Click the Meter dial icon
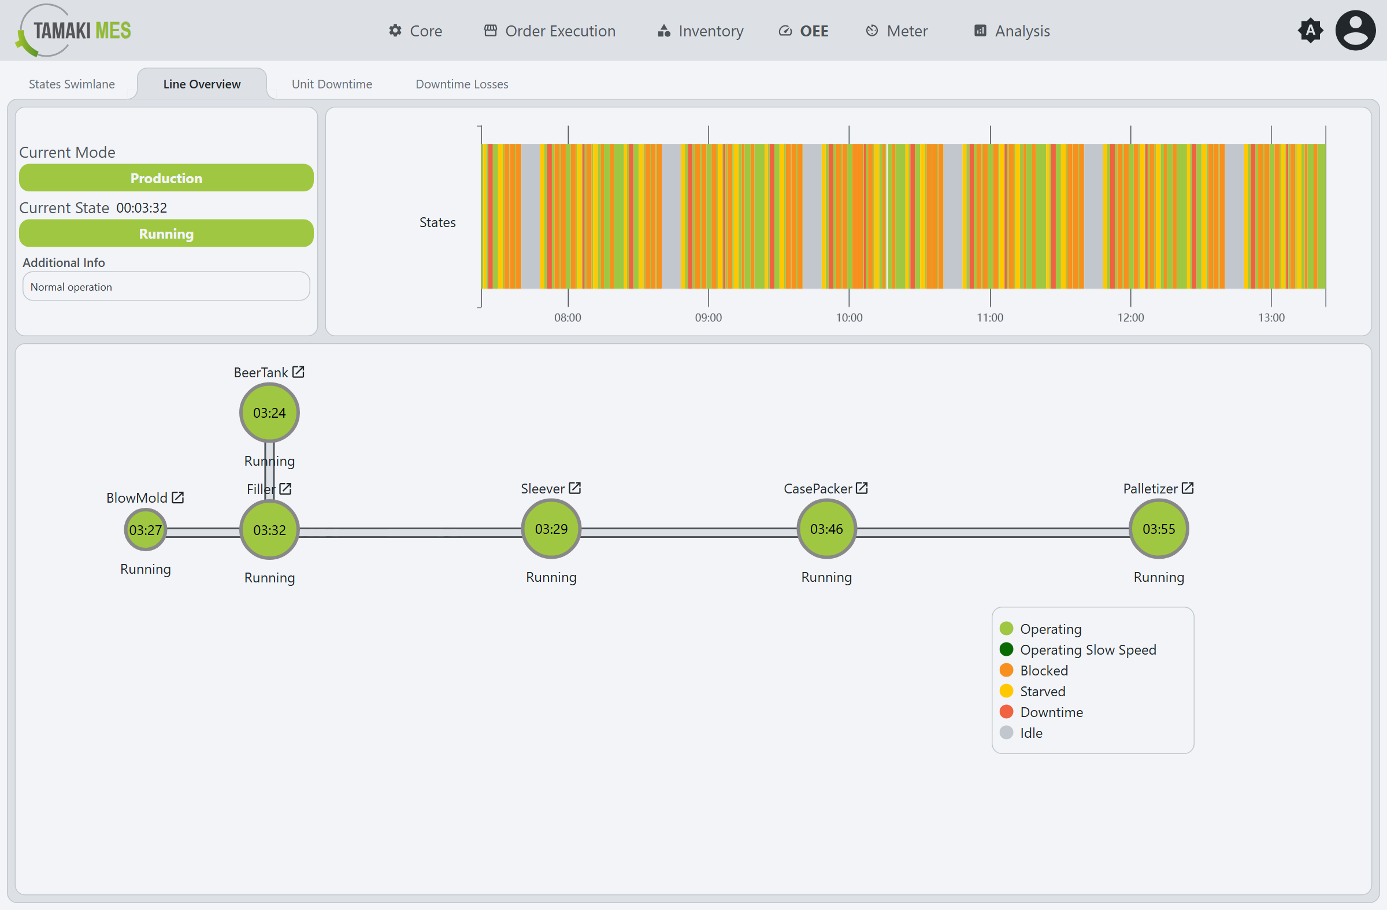 872,30
